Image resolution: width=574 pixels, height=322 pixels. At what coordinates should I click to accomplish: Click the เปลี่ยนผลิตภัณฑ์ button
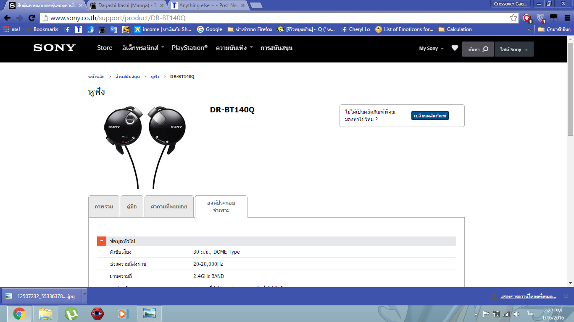click(x=430, y=116)
